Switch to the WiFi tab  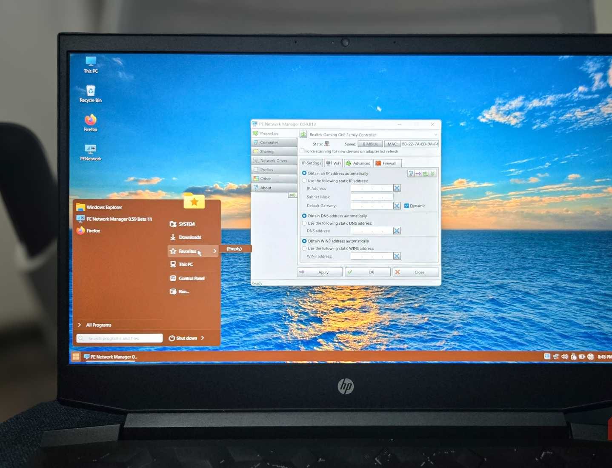pos(333,163)
